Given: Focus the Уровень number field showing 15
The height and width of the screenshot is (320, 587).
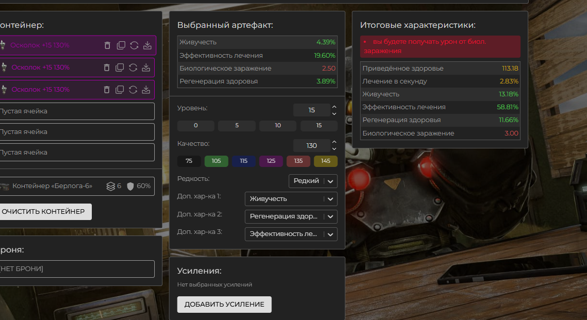Looking at the screenshot, I should click(x=312, y=110).
